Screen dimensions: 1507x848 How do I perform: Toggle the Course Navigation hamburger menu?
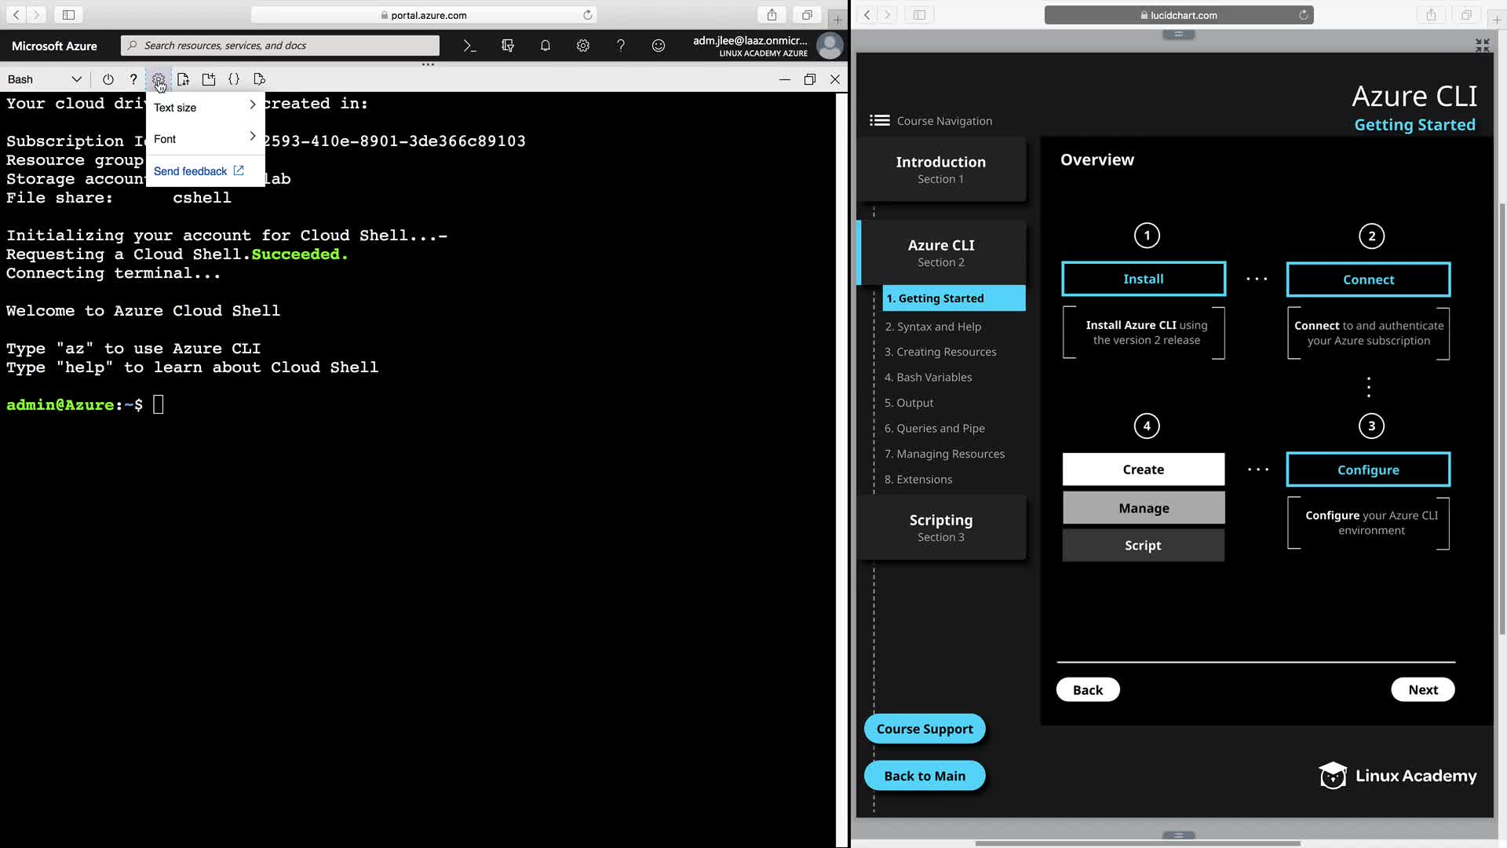tap(879, 120)
